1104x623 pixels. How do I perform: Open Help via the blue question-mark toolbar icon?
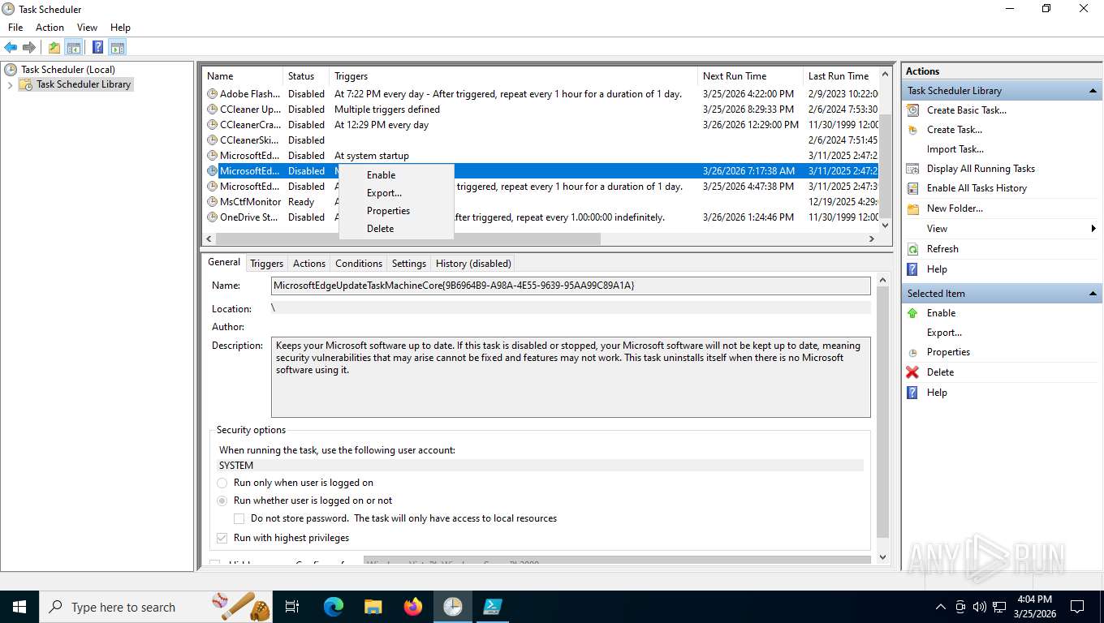pyautogui.click(x=97, y=47)
